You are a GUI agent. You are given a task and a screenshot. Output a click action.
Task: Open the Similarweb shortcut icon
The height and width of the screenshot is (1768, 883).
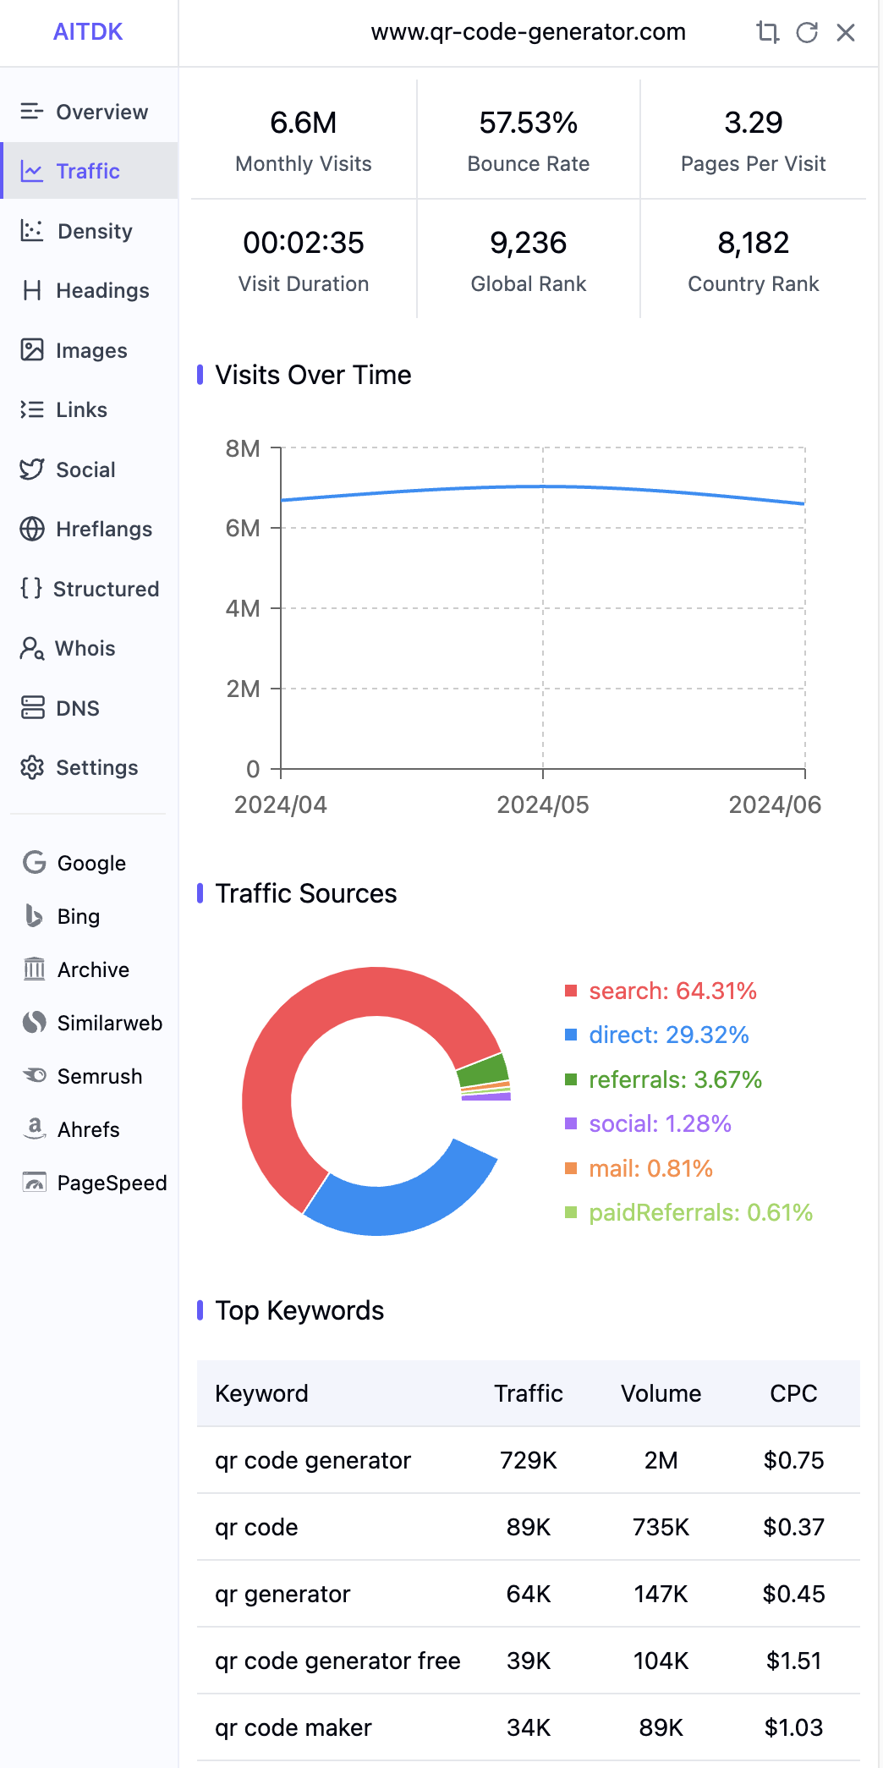35,1023
